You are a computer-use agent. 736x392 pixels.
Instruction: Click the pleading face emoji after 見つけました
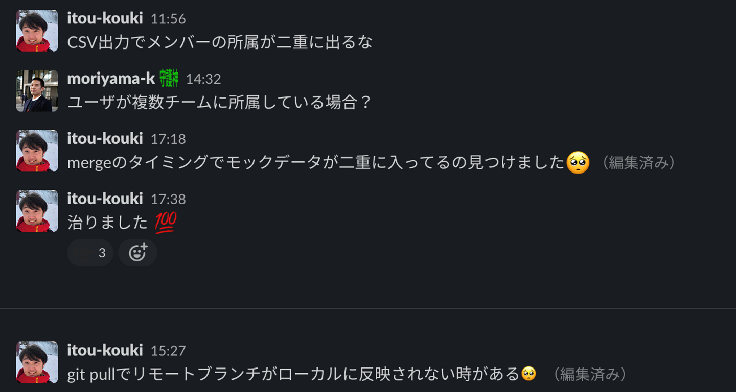pyautogui.click(x=578, y=163)
